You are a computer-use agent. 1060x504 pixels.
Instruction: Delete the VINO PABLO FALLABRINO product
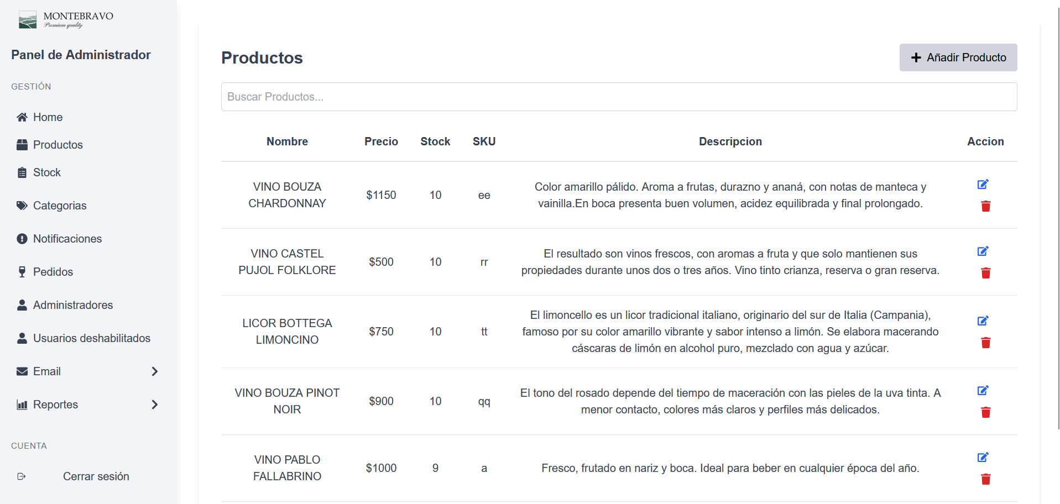pyautogui.click(x=985, y=479)
